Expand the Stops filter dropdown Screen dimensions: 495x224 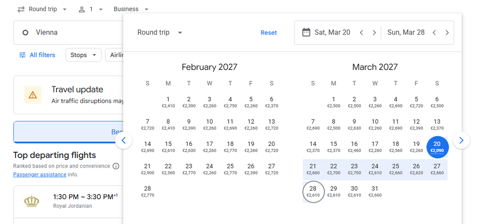point(83,55)
